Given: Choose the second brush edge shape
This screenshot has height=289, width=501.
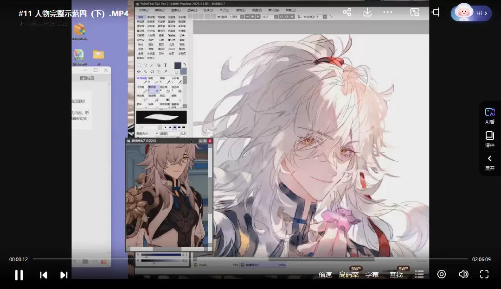Looking at the screenshot, I should [x=170, y=127].
